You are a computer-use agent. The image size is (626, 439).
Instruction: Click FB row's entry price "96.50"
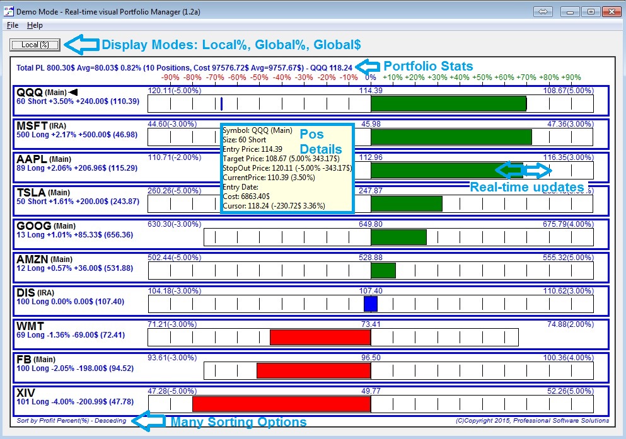pyautogui.click(x=371, y=358)
